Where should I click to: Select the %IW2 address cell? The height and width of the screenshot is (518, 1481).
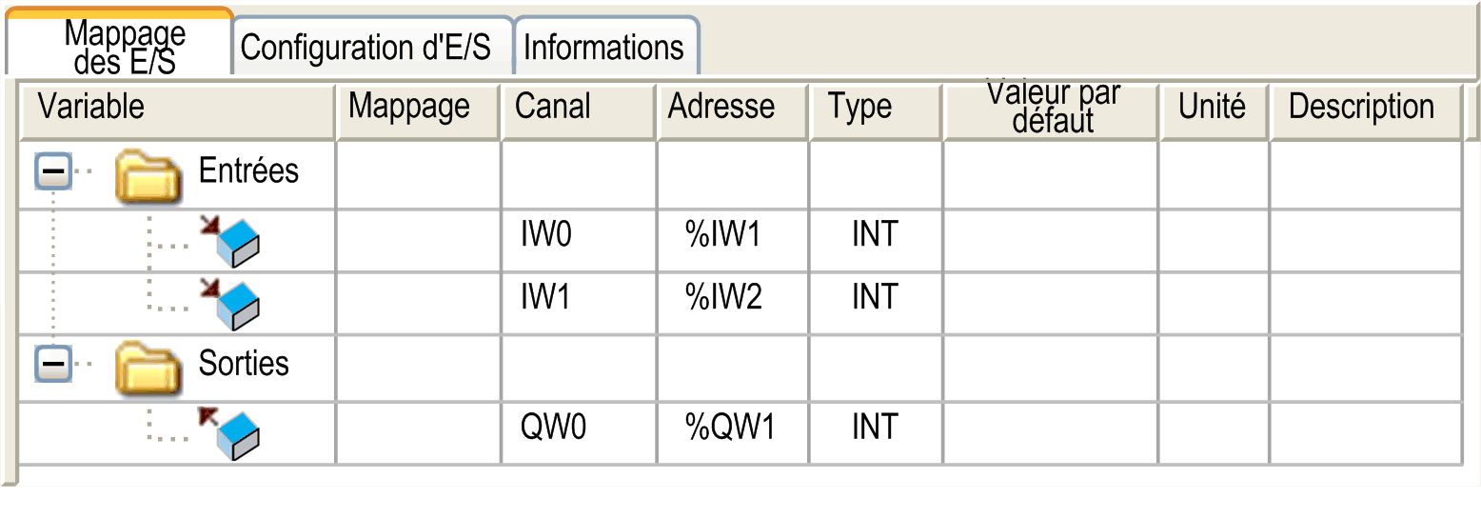click(732, 304)
